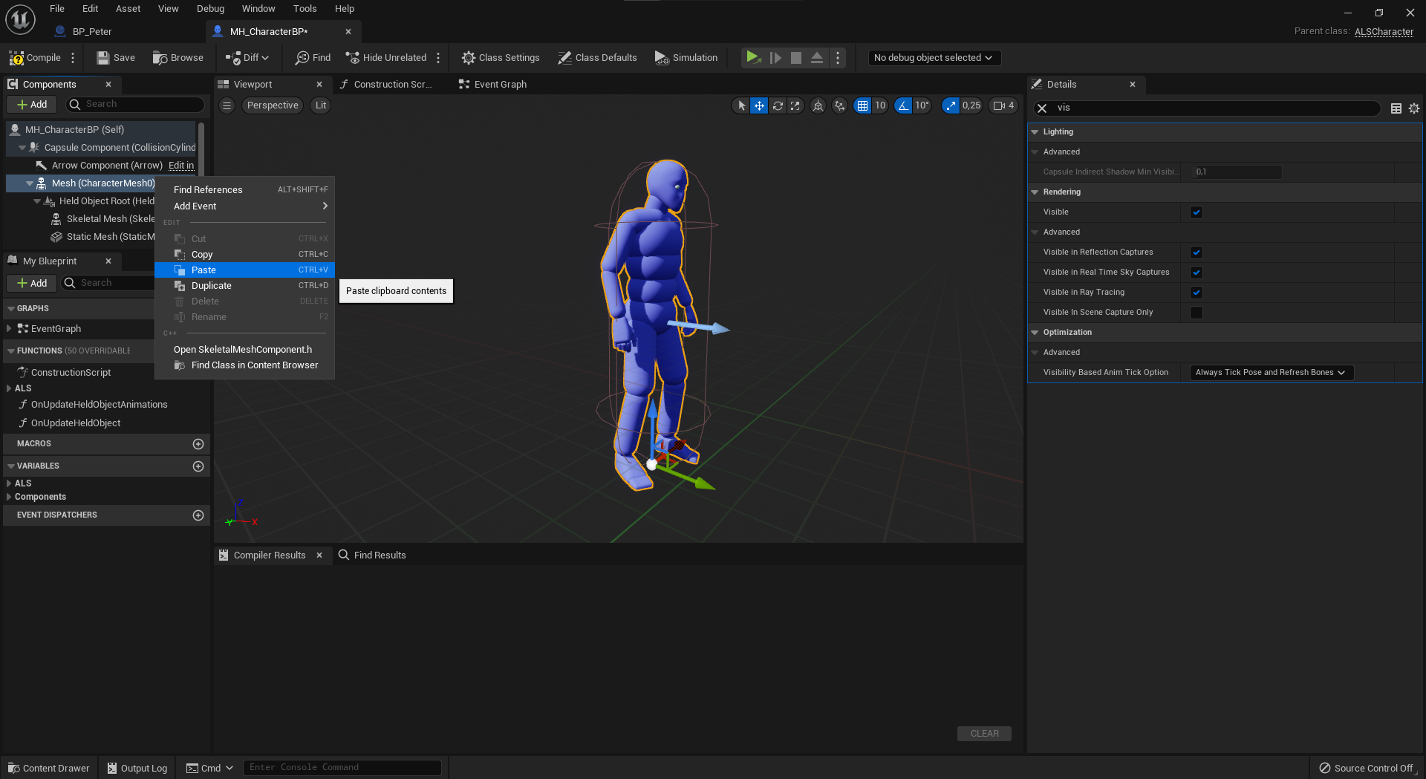The width and height of the screenshot is (1426, 779).
Task: Toggle rotation angle snapping icon
Action: coord(903,106)
